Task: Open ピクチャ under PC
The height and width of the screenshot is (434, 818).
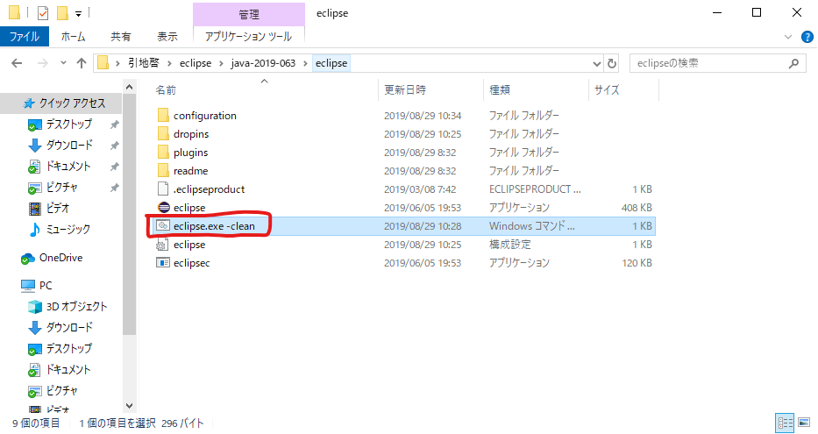Action: click(x=61, y=391)
